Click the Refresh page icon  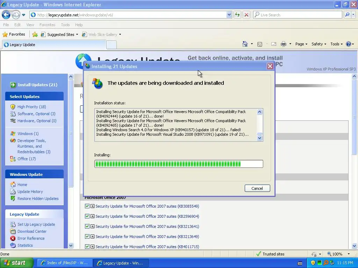237,15
